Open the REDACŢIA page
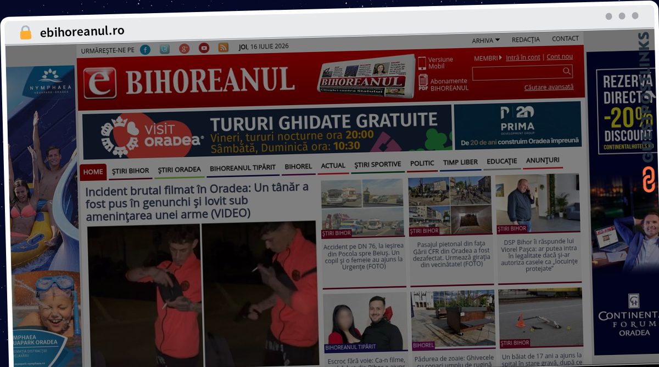Image resolution: width=659 pixels, height=367 pixels. point(526,39)
